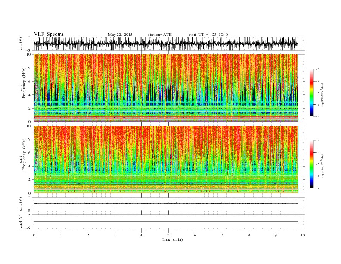
Task: Click time axis tick label "7"
Action: click(x=222, y=235)
